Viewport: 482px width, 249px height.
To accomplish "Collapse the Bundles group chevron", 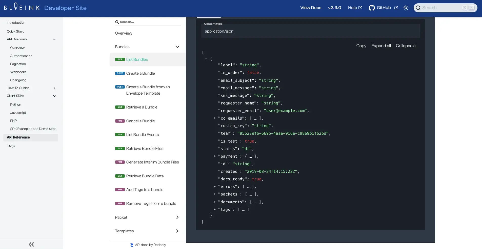I will pos(177,47).
